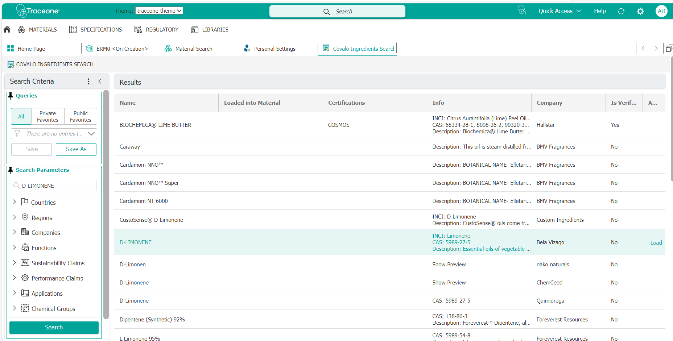Click the refresh sync icon in header
The height and width of the screenshot is (341, 673).
(x=621, y=11)
